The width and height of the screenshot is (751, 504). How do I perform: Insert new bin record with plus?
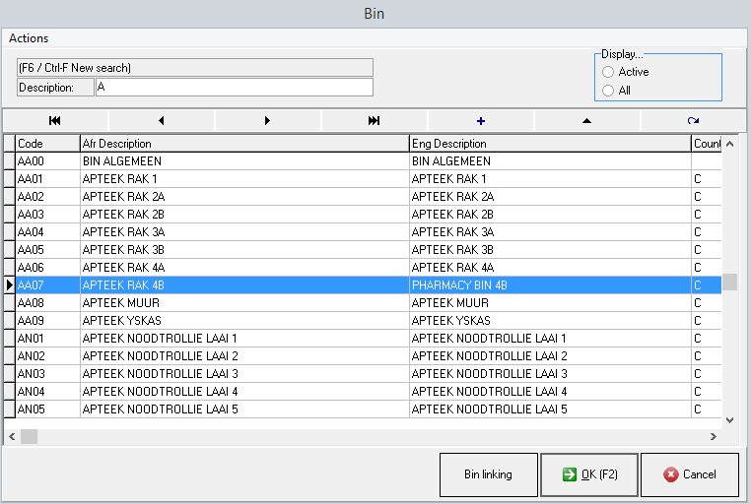tap(481, 120)
